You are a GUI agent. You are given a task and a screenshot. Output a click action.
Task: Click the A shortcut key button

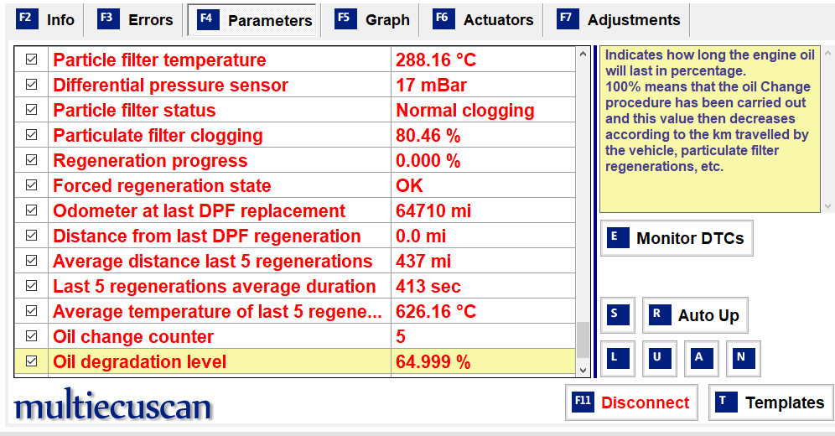click(702, 359)
